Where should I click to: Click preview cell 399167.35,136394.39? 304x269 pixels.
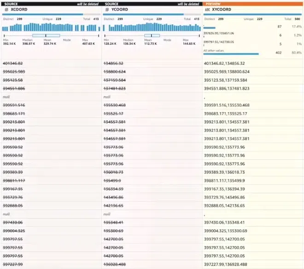[x=224, y=189]
